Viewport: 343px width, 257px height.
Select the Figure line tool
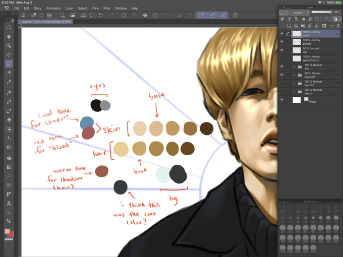tap(9, 176)
